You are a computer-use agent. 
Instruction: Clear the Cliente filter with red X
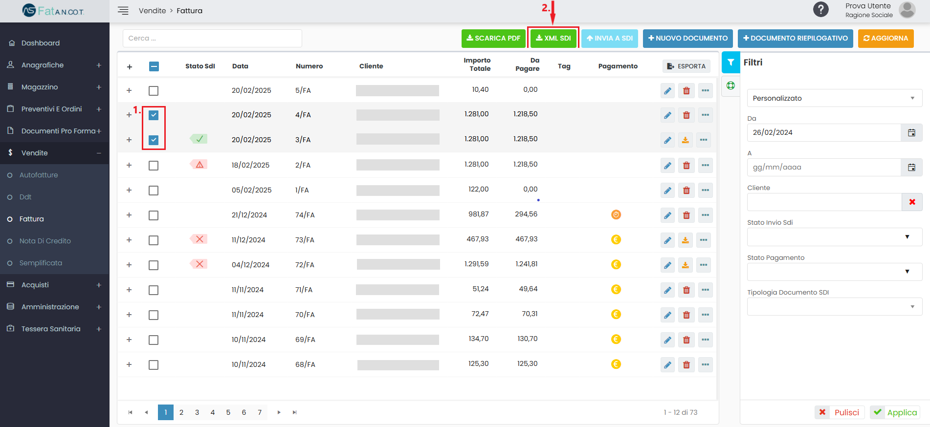(x=912, y=202)
